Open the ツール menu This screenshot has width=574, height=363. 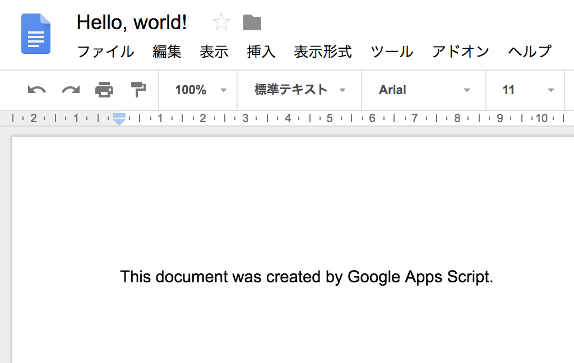(392, 52)
